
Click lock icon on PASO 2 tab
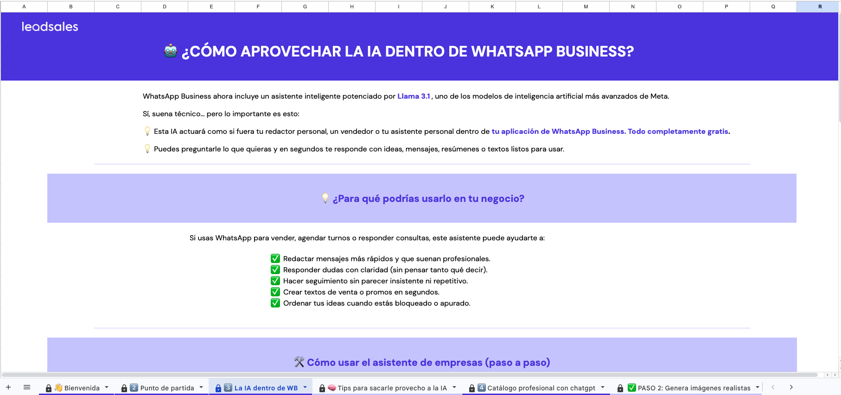coord(620,388)
